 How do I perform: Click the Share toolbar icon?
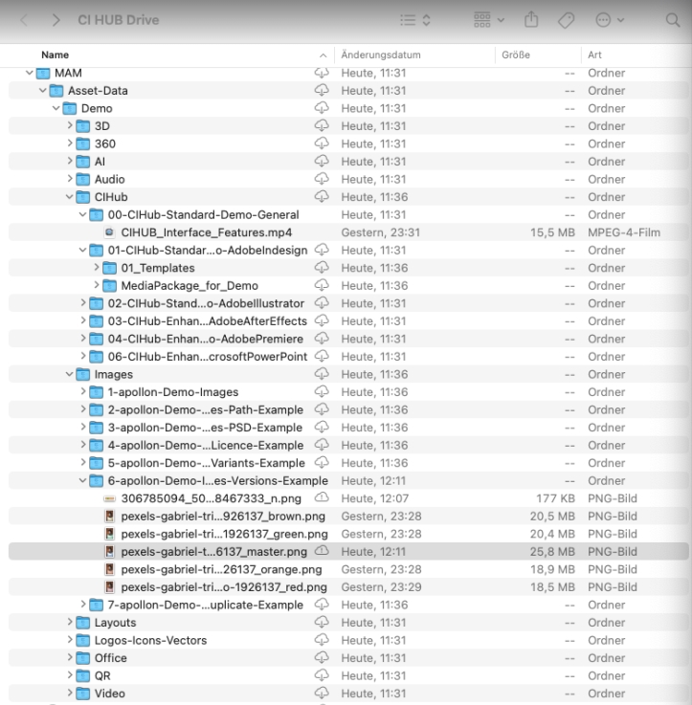[x=531, y=20]
